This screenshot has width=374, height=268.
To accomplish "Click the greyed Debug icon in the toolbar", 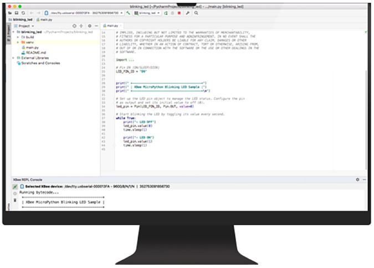I will point(172,13).
